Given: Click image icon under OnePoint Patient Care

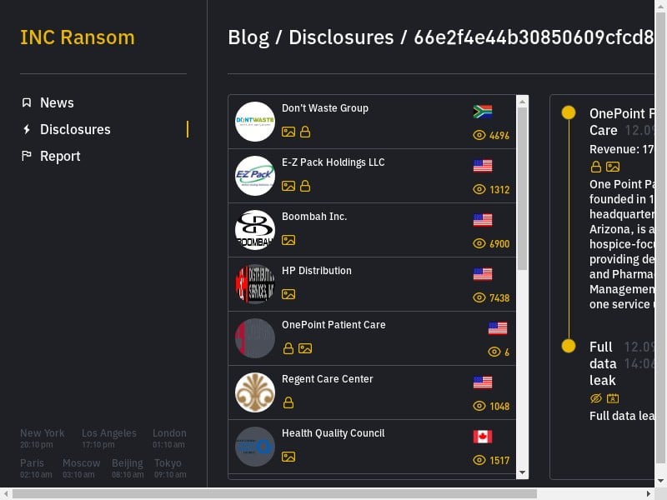Looking at the screenshot, I should point(305,348).
